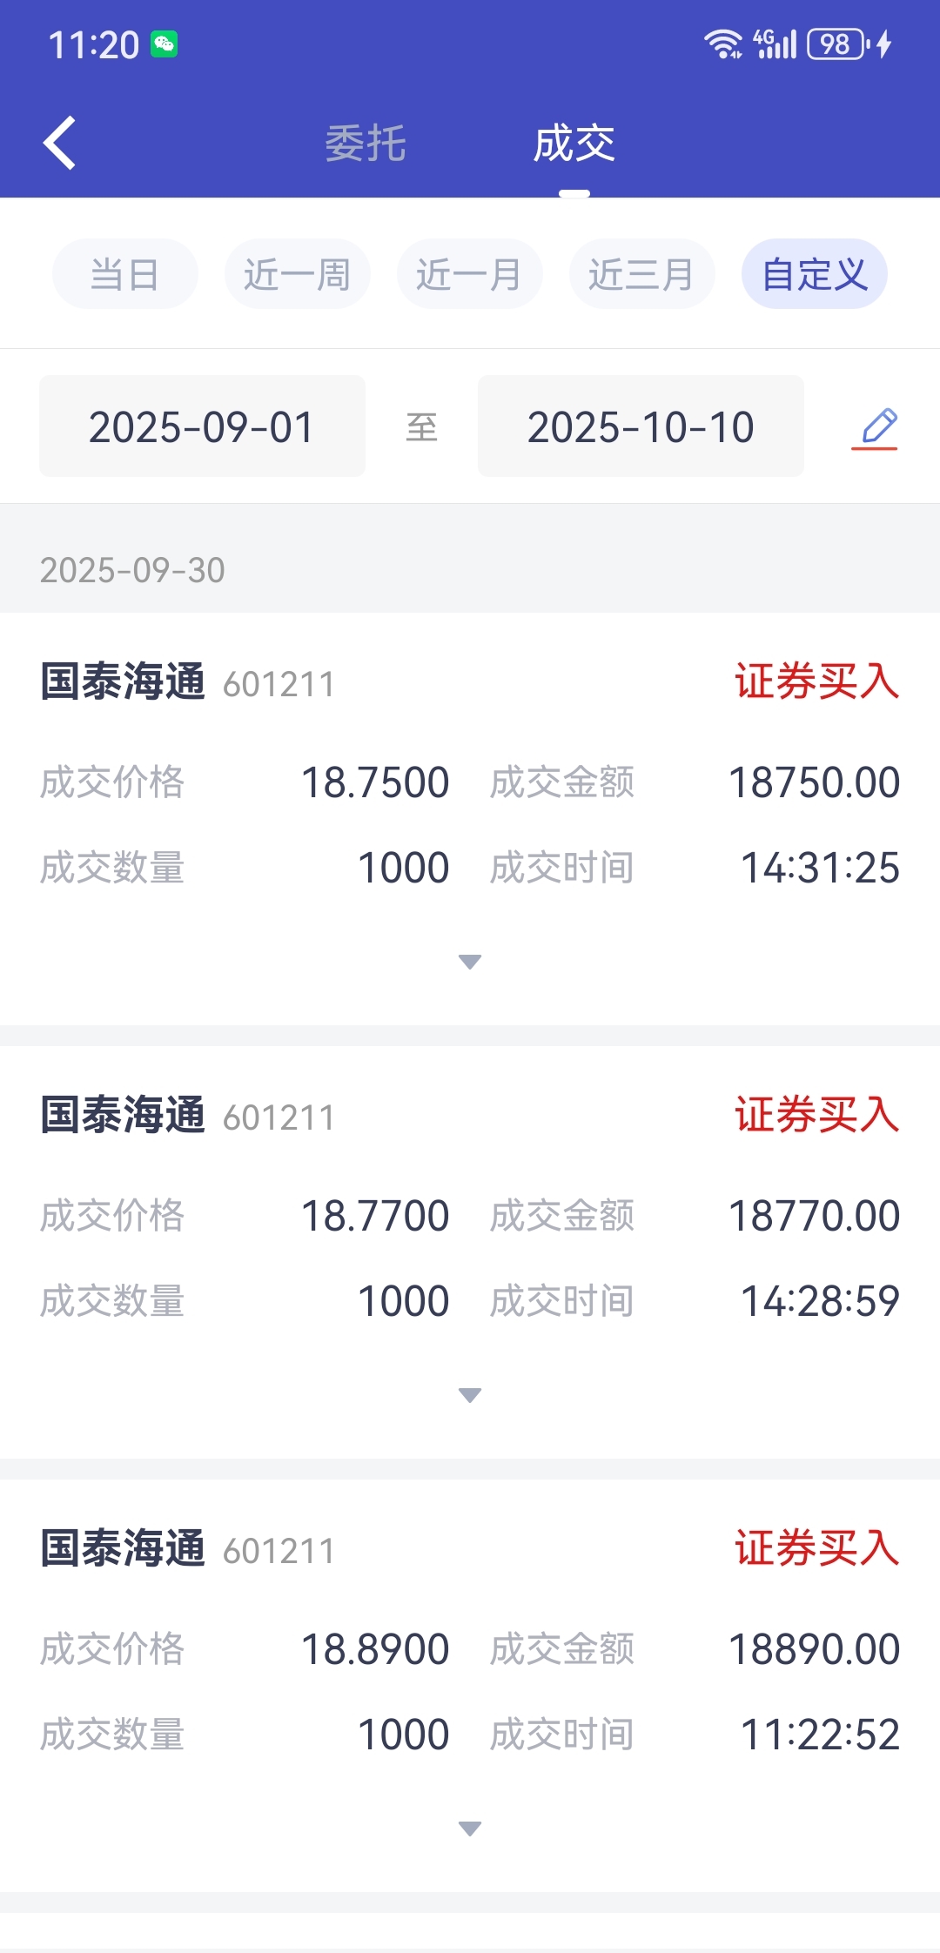Tap the 4G signal strength icon

click(775, 44)
